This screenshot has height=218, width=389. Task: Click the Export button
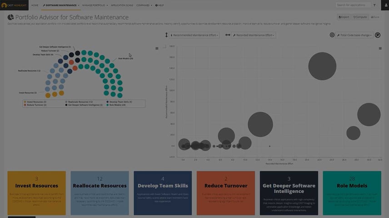pos(344,17)
